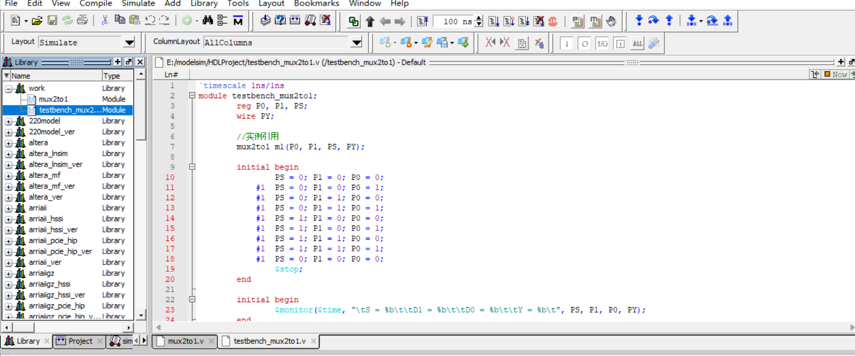Screen dimensions: 855x356
Task: Open the Layout dropdown showing Simulate
Action: click(x=129, y=43)
